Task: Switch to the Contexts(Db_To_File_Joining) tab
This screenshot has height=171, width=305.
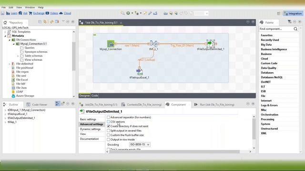Action: [x=142, y=104]
